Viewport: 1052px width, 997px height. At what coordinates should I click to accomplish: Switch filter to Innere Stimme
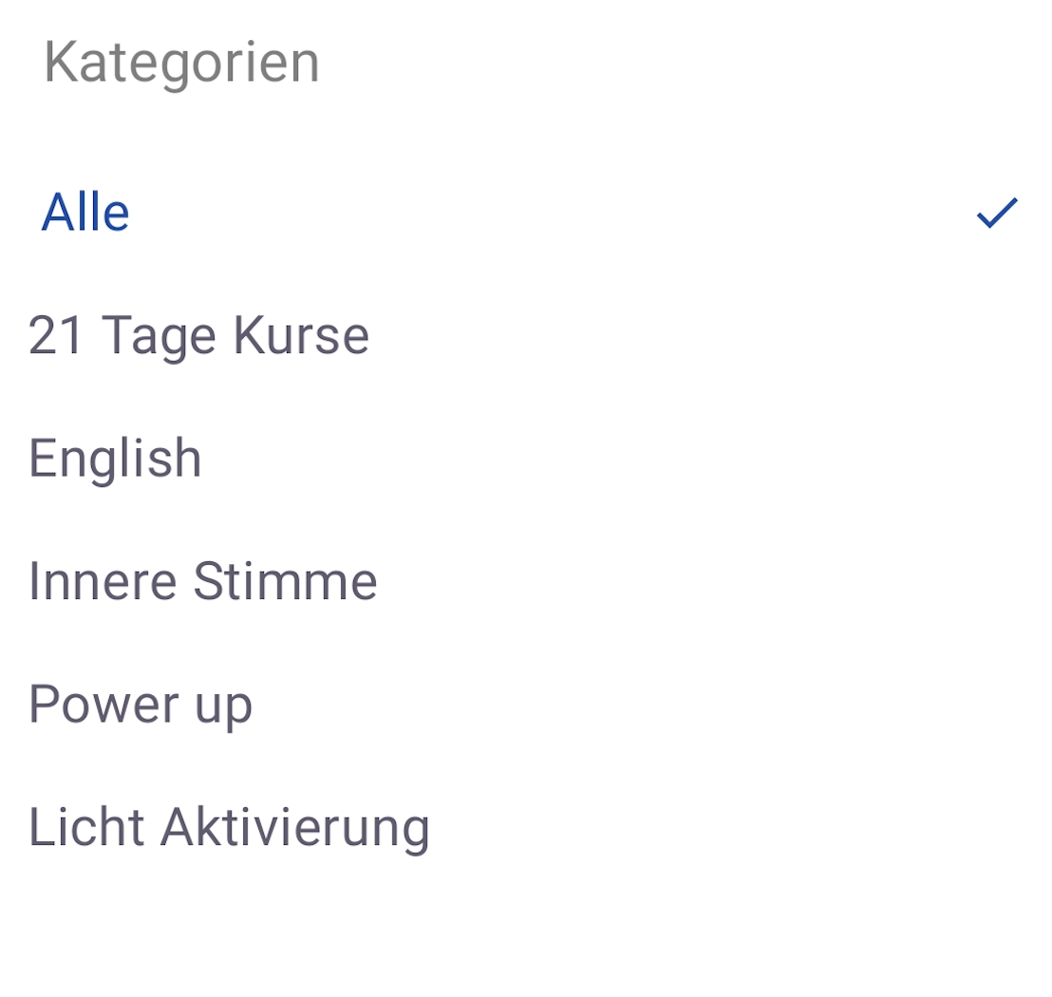203,581
